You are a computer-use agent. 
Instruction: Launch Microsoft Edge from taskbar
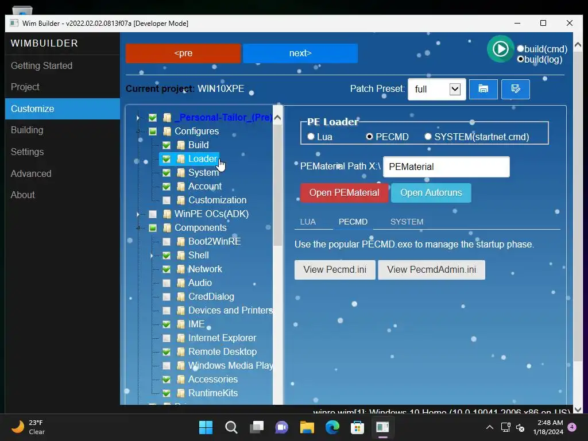click(332, 427)
